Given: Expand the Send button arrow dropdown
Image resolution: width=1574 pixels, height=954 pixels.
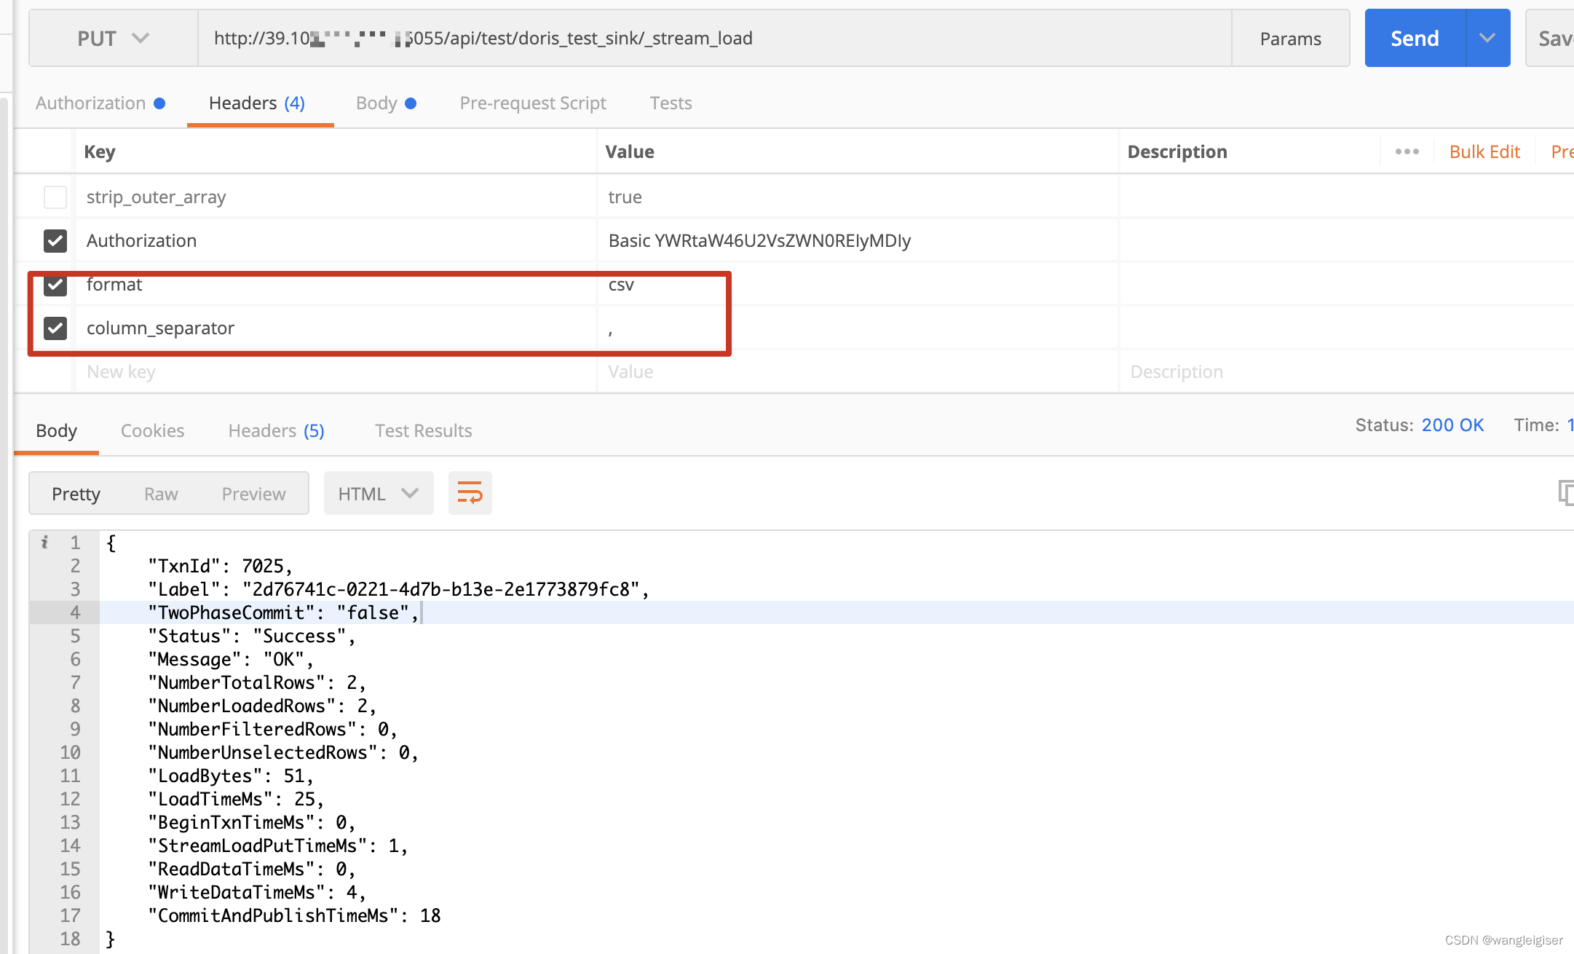Looking at the screenshot, I should coord(1487,39).
